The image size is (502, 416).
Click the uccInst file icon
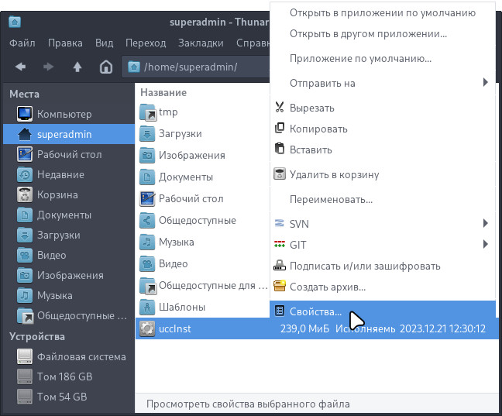pos(146,328)
